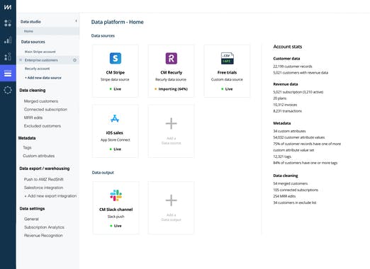Click 34 customers in exclude list stat
Screen dimensions: 370x269
[295, 202]
